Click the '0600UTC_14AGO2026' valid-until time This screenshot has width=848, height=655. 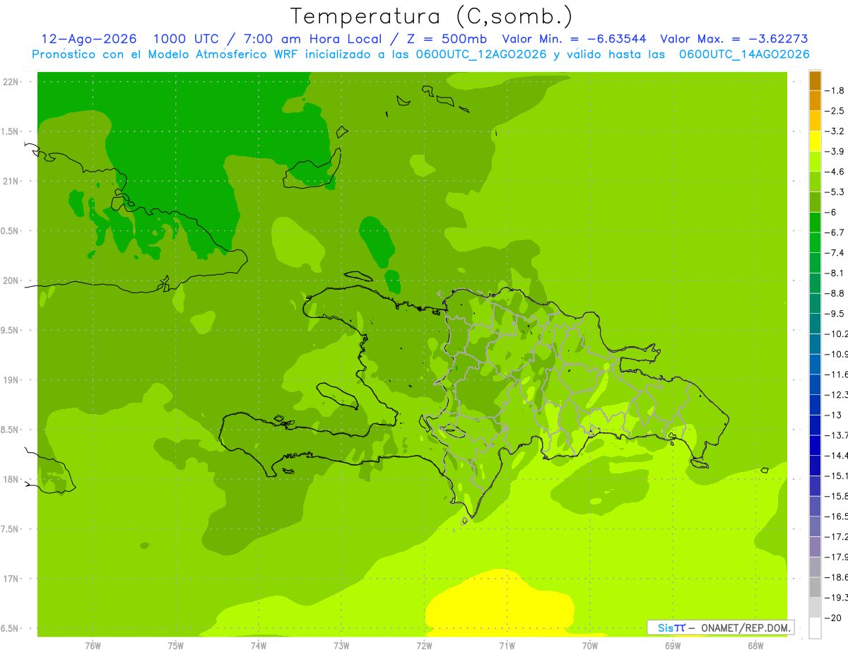coord(744,54)
